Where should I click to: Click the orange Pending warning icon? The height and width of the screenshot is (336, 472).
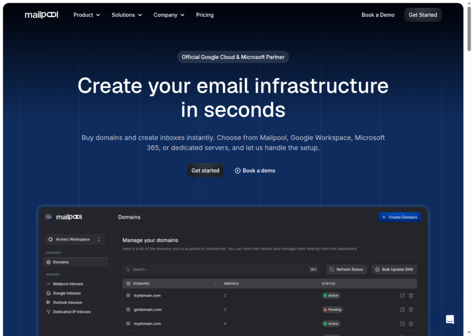325,310
